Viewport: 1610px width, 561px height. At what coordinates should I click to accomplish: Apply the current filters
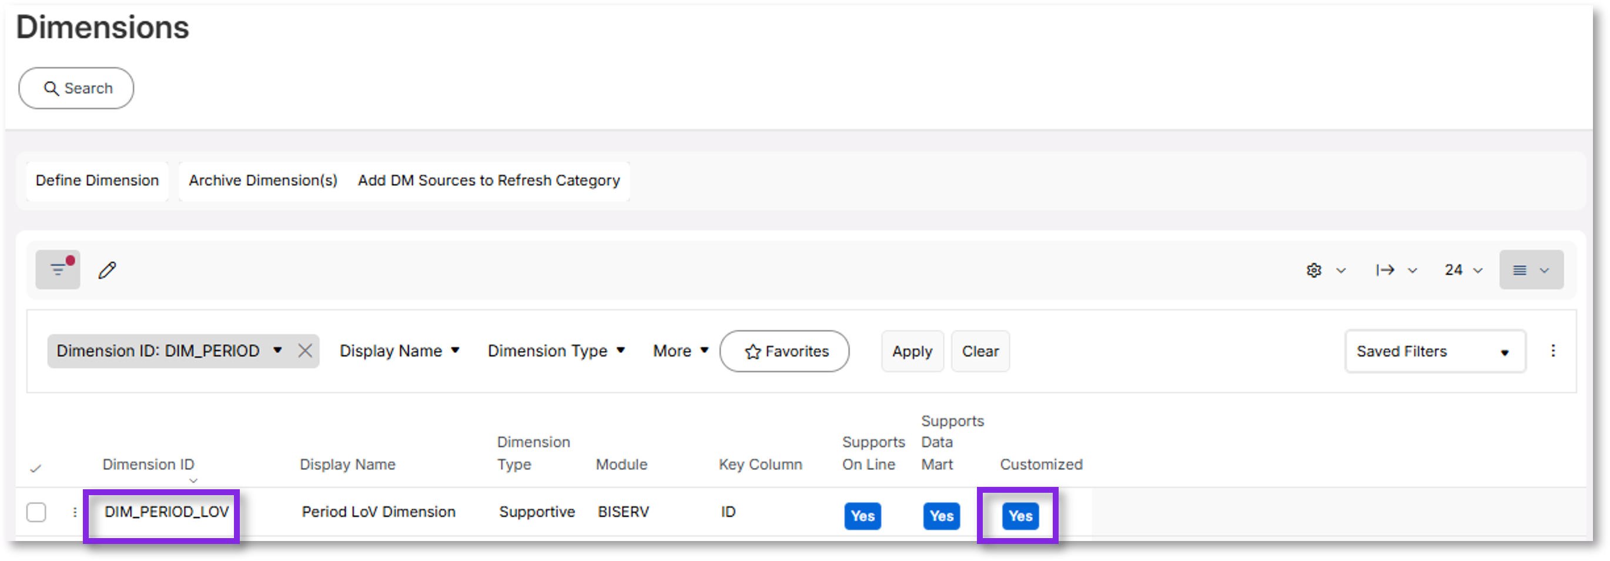pos(912,351)
